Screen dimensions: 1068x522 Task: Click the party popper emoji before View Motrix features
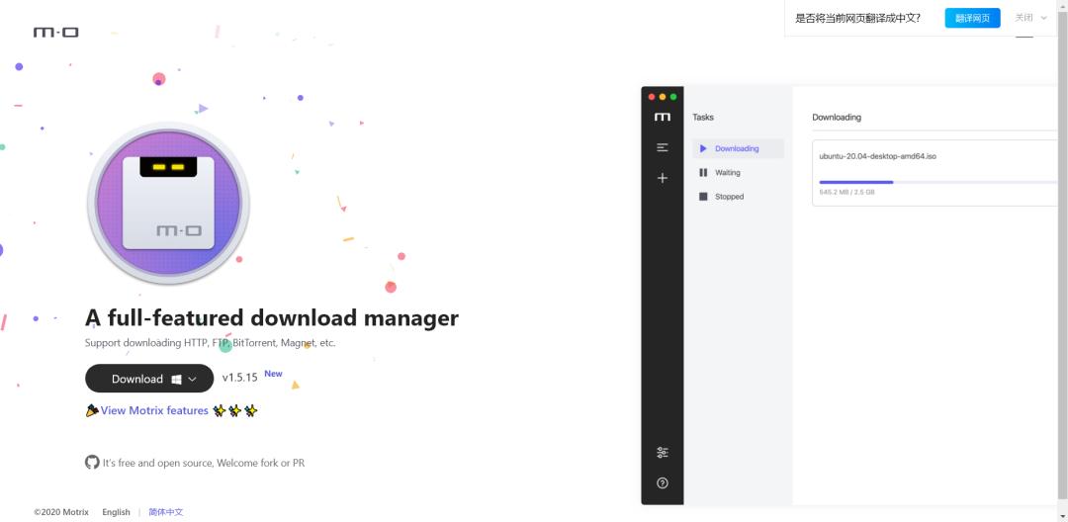click(93, 410)
